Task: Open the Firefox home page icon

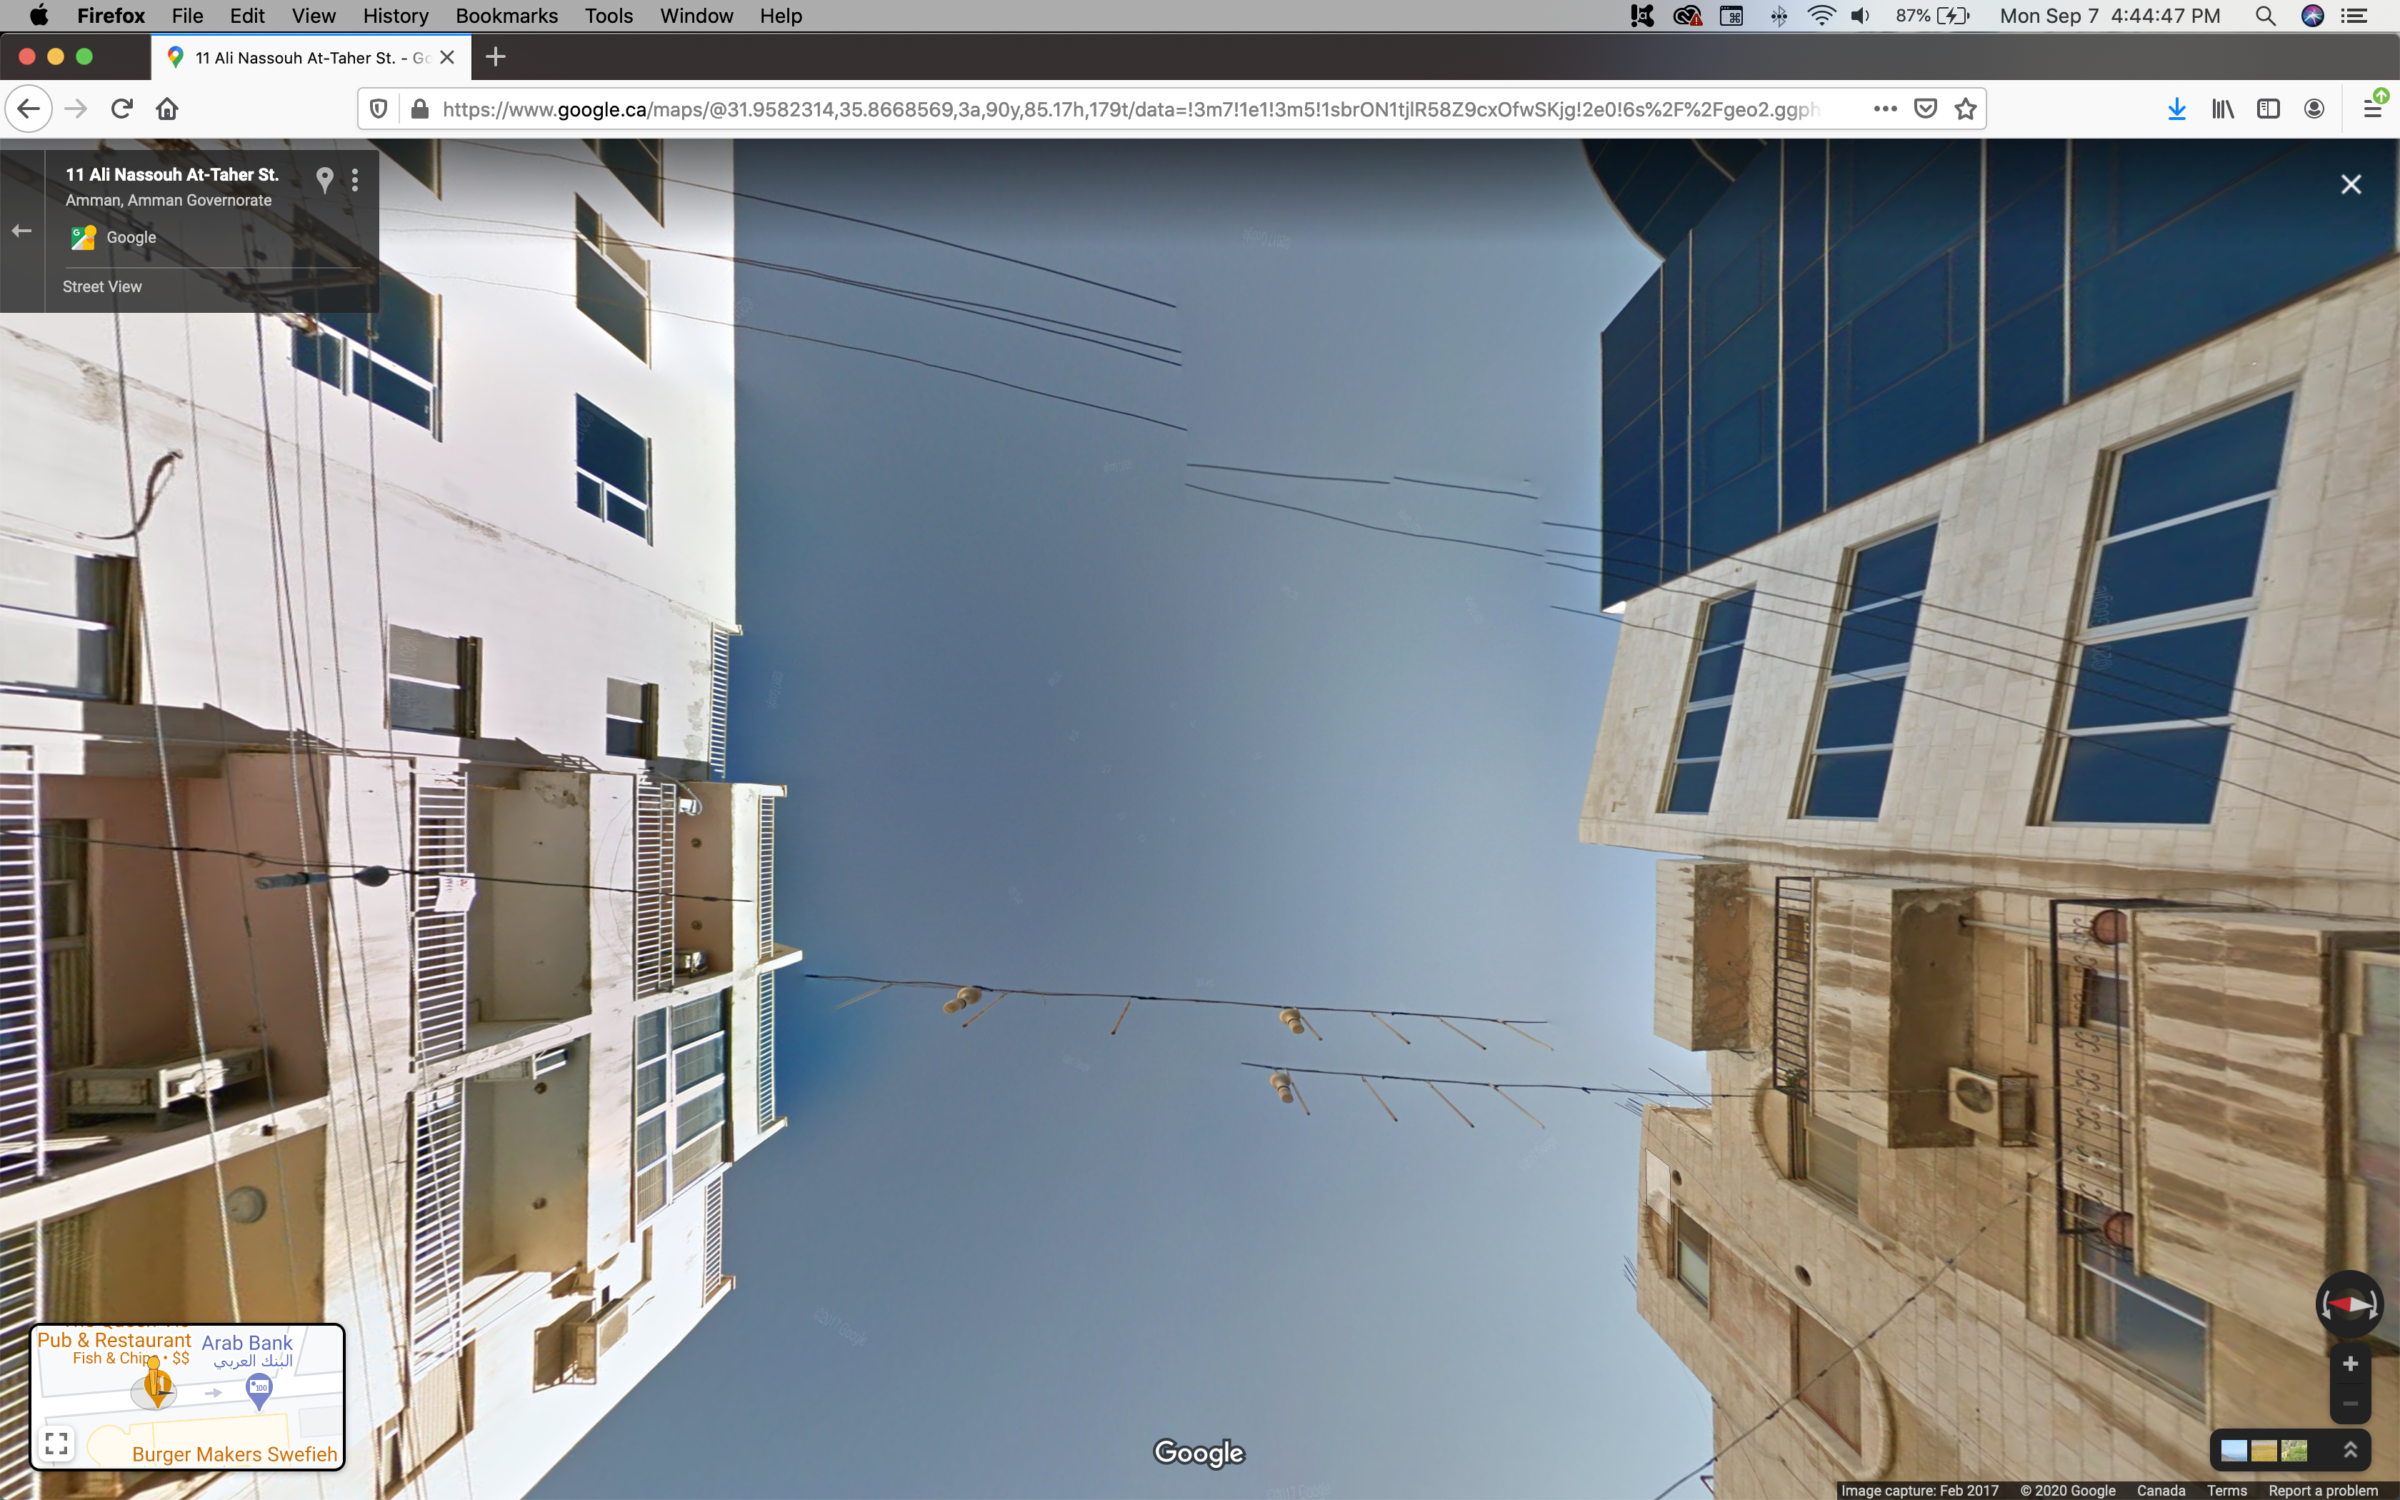Action: [166, 109]
